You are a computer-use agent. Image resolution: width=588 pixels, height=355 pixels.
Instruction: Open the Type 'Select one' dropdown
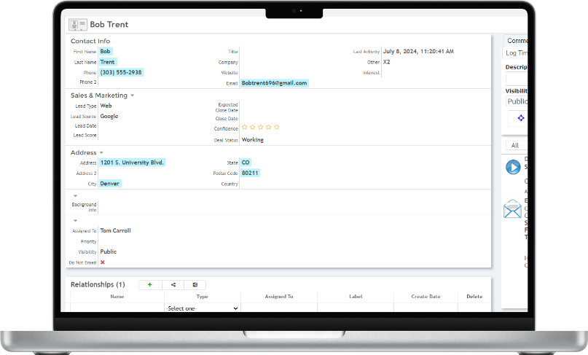coord(202,308)
